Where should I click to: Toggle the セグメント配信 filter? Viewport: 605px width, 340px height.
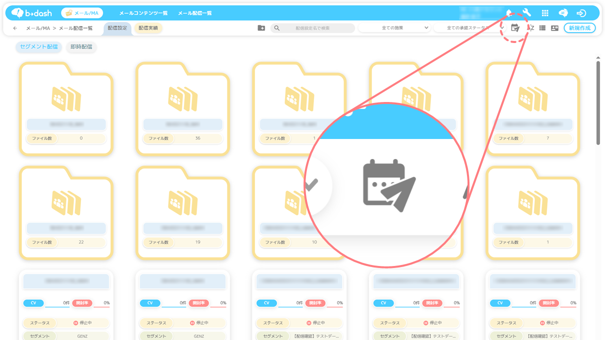click(x=38, y=47)
